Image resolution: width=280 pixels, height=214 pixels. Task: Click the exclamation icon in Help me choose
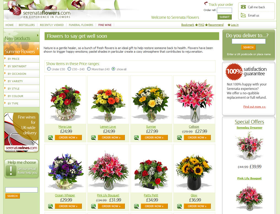coord(11,171)
